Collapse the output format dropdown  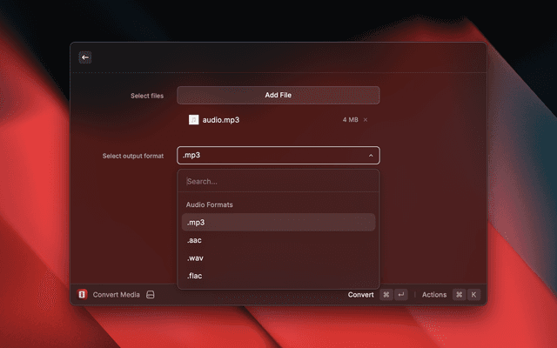coord(278,155)
